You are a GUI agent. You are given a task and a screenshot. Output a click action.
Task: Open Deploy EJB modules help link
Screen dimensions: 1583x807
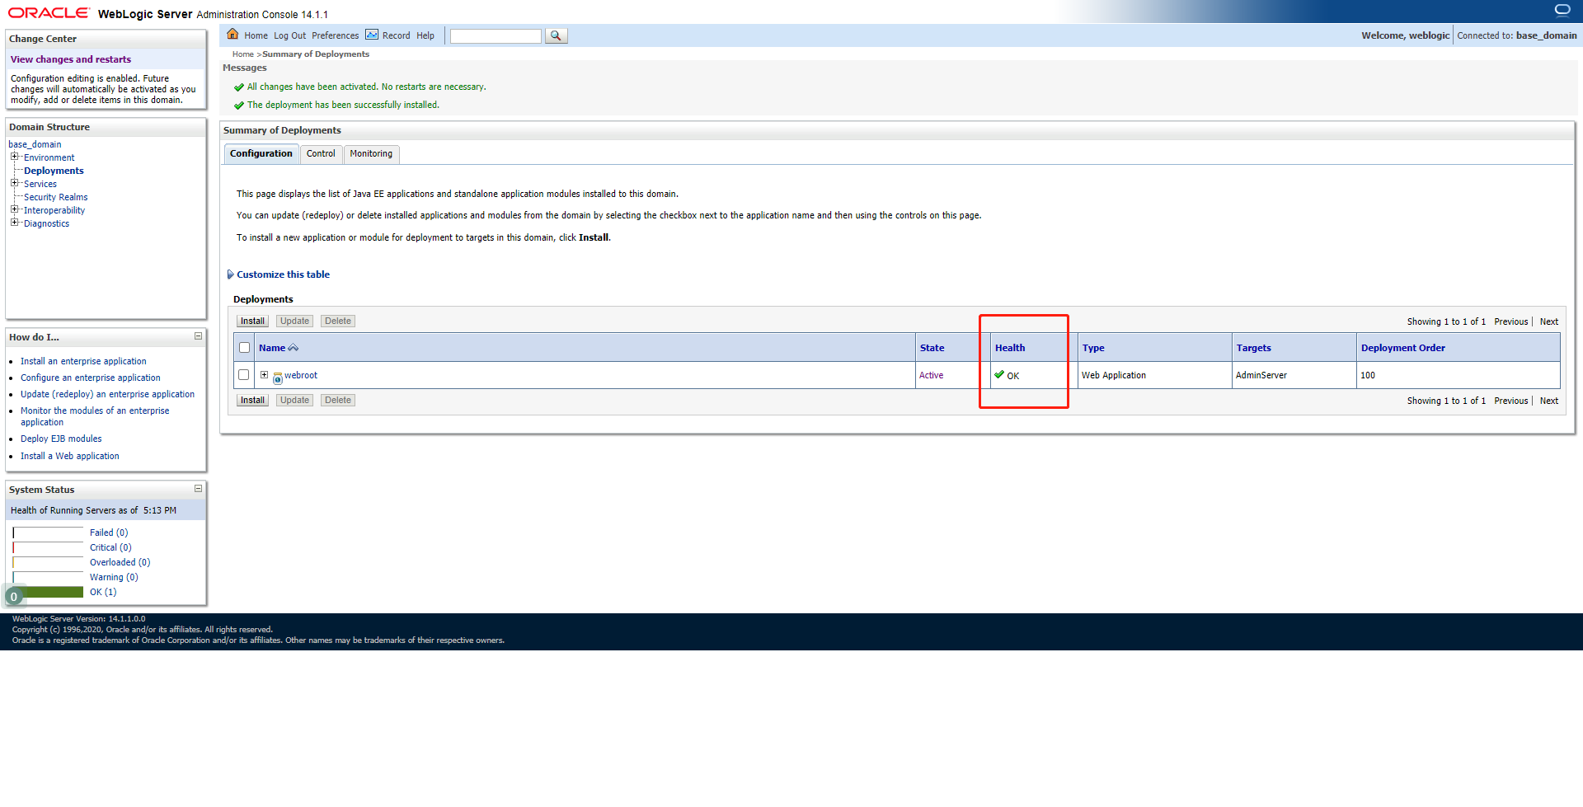tap(61, 439)
